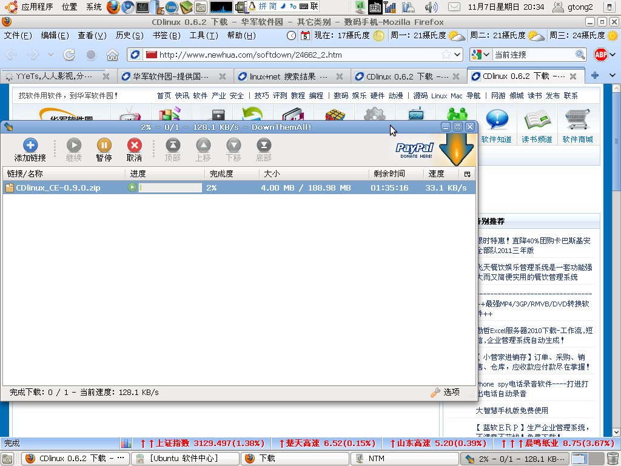Open the 编辑(E) menu
Screen dimensions: 621x466
click(55, 36)
